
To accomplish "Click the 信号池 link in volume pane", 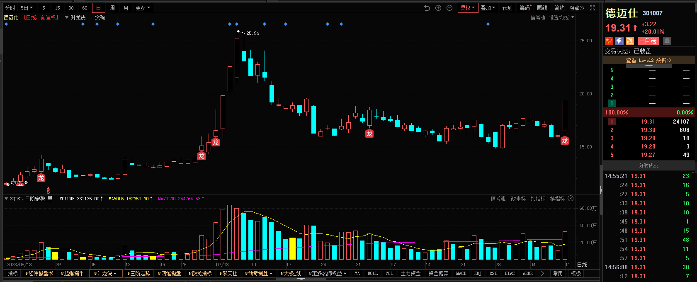I will 498,199.
